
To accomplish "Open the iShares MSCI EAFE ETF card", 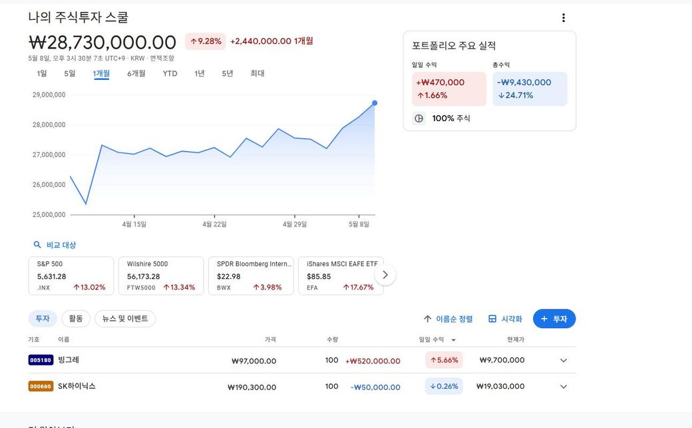I will (341, 276).
